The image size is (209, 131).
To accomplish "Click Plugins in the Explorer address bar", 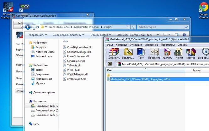I will coord(112,27).
